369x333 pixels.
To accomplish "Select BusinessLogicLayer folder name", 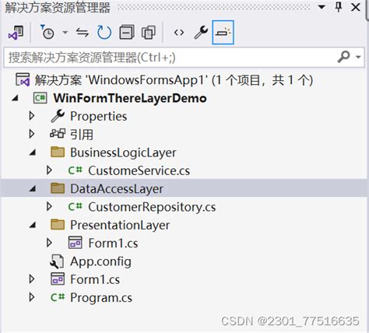I will [x=123, y=152].
